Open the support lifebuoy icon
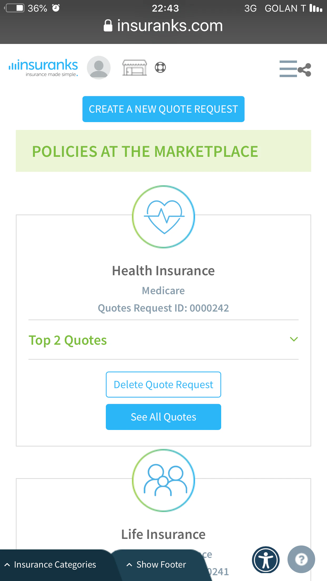 point(160,67)
